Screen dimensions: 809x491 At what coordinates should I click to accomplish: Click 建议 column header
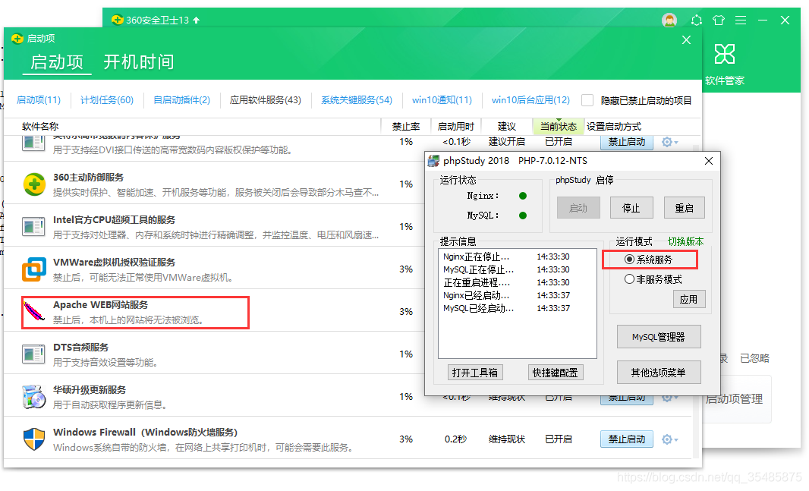(x=507, y=127)
